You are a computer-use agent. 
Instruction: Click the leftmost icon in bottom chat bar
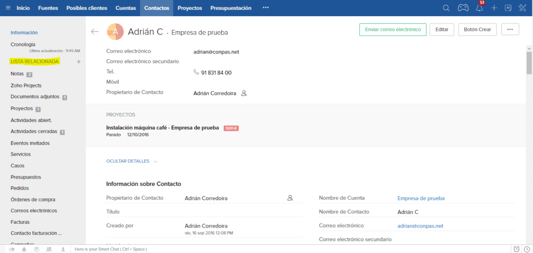(11, 249)
